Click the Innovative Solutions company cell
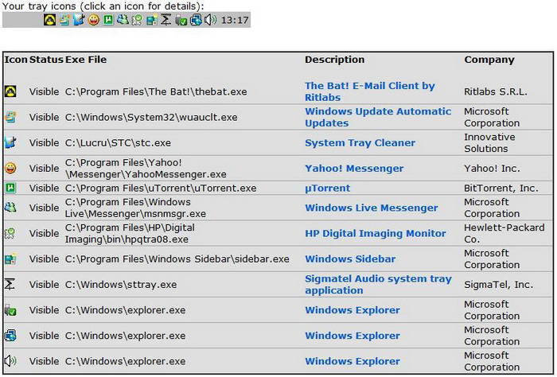Image resolution: width=557 pixels, height=377 pixels. 489,142
